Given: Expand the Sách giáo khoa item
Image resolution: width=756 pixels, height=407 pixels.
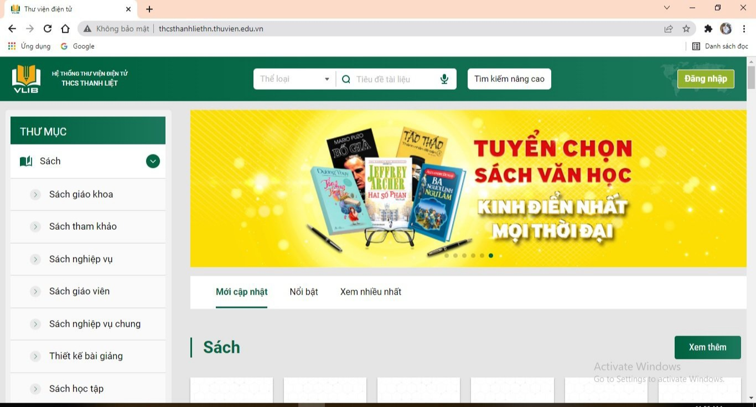Looking at the screenshot, I should coord(35,194).
